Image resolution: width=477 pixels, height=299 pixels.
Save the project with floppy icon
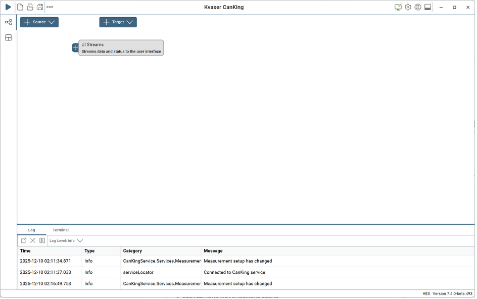click(x=40, y=7)
